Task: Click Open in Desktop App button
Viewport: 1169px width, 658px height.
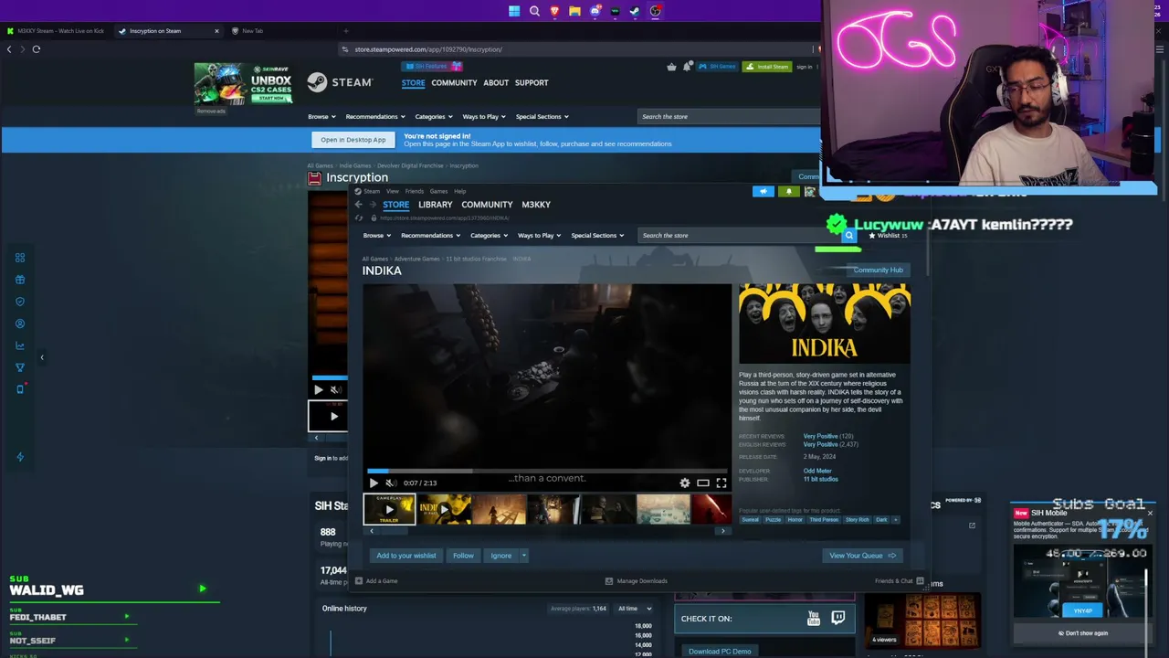Action: click(353, 140)
